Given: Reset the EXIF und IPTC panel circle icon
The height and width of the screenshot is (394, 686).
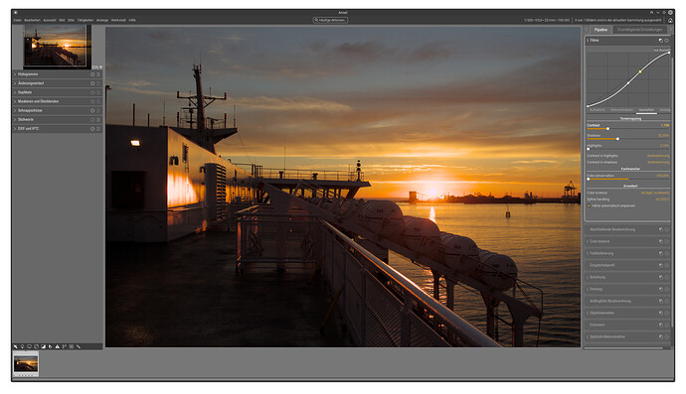Looking at the screenshot, I should (x=92, y=129).
